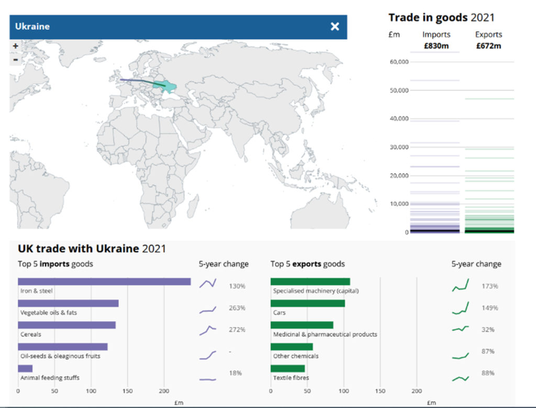The image size is (536, 408).
Task: Click Iron & steel 5-year sparkline
Action: pyautogui.click(x=207, y=284)
